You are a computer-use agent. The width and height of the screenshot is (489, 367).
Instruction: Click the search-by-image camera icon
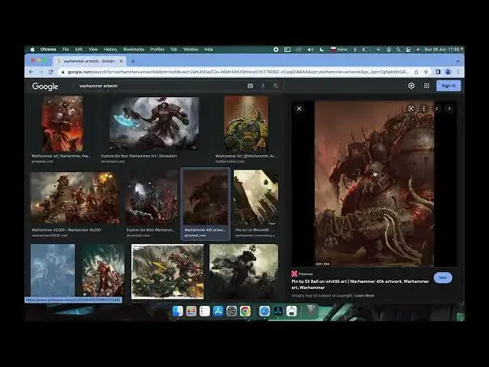tap(250, 86)
